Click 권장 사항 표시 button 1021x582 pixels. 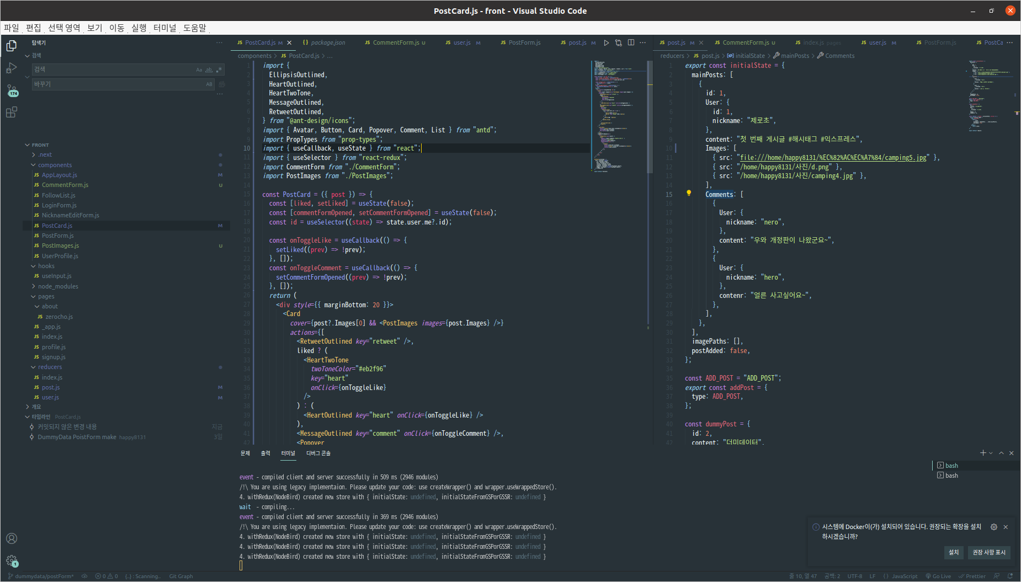click(x=989, y=552)
